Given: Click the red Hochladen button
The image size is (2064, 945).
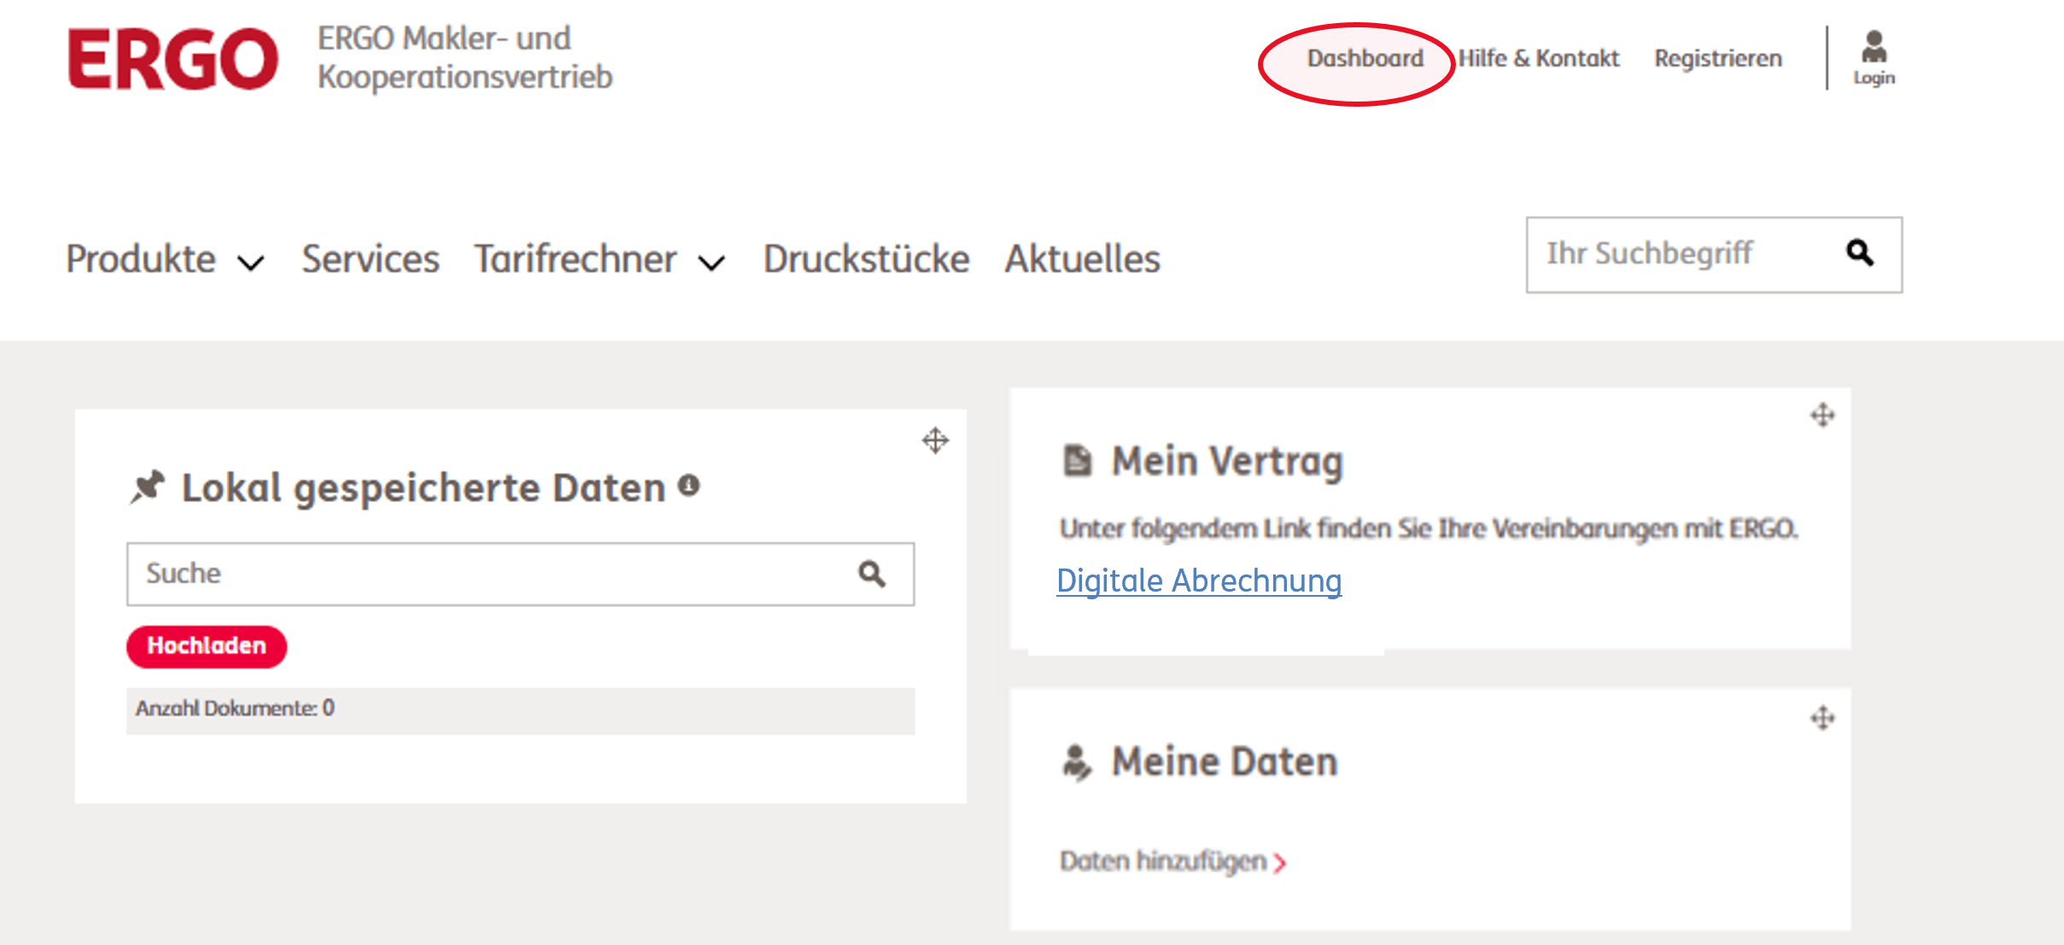Looking at the screenshot, I should pos(207,646).
